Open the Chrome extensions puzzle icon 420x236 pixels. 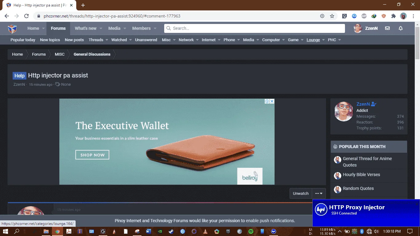coord(393,16)
